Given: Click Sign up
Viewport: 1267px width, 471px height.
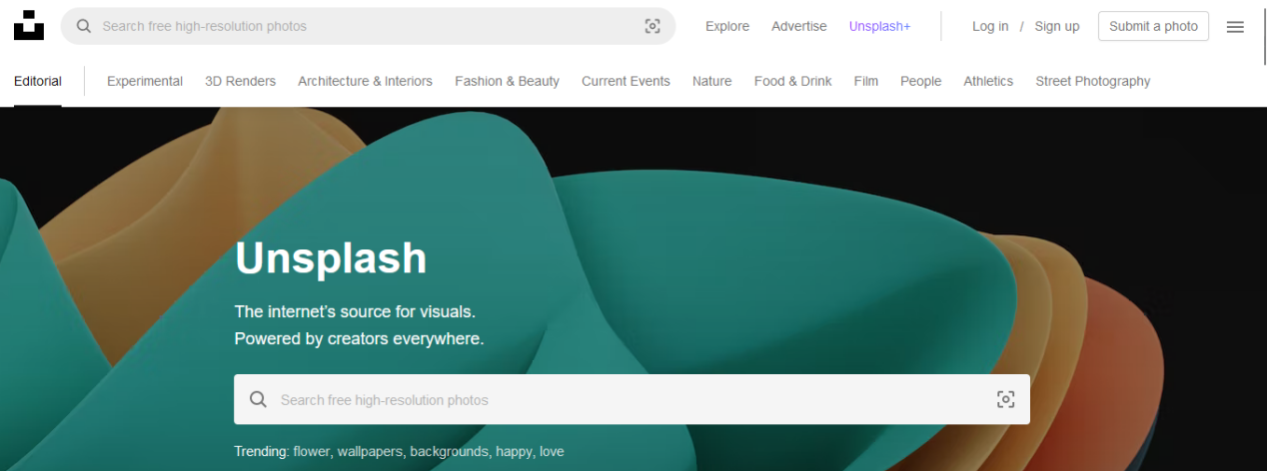Looking at the screenshot, I should tap(1057, 26).
